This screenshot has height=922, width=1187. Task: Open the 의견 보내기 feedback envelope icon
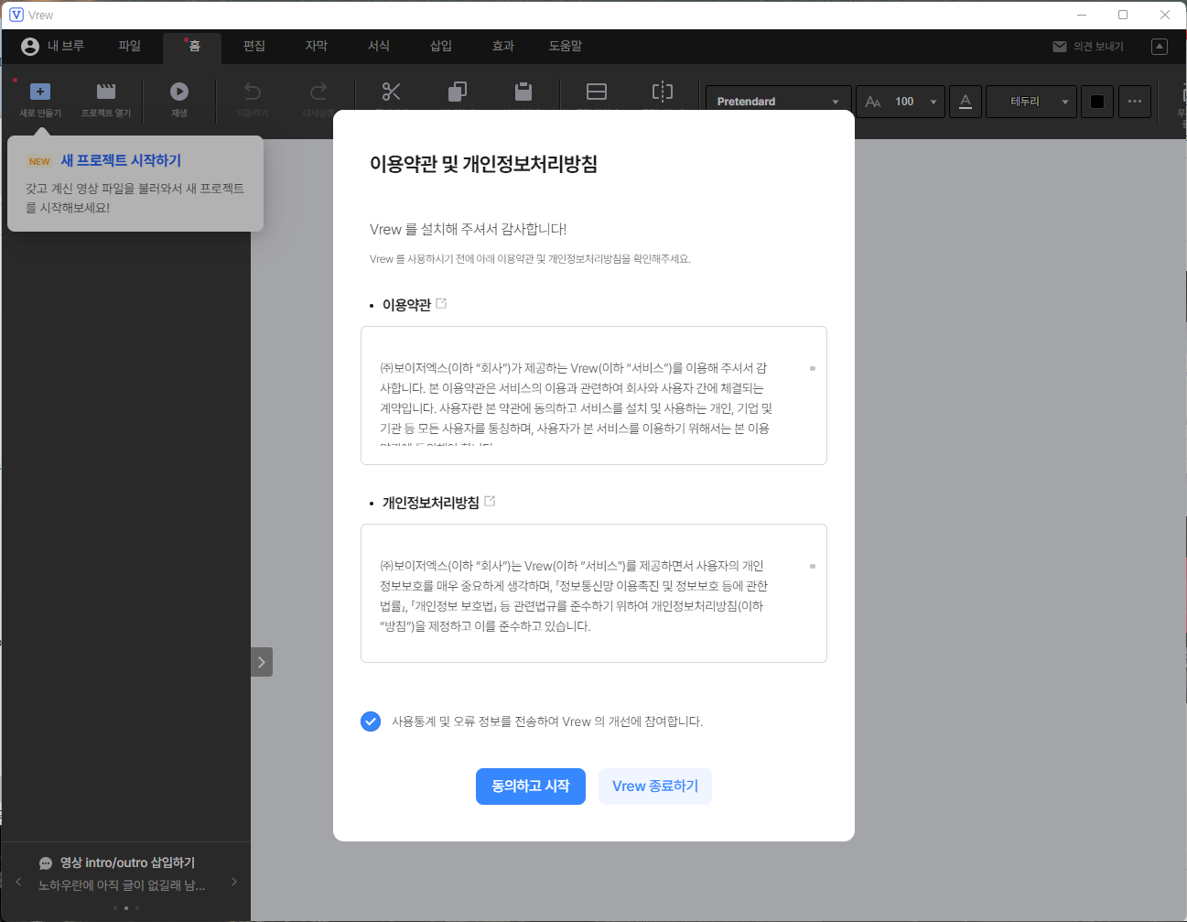click(x=1061, y=46)
